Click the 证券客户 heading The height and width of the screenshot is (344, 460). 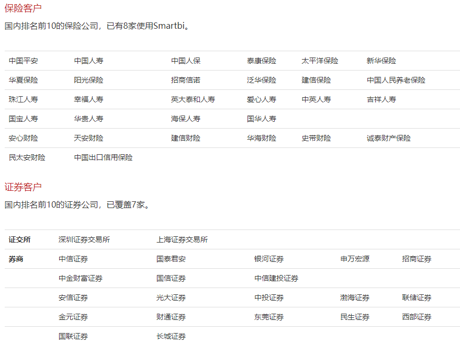(23, 187)
